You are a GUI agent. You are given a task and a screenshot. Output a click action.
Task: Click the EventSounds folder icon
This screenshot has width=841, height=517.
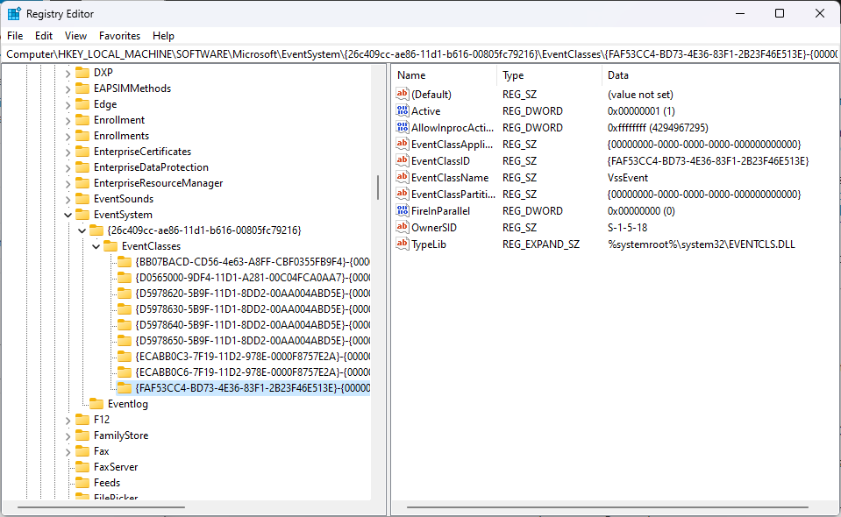(82, 199)
